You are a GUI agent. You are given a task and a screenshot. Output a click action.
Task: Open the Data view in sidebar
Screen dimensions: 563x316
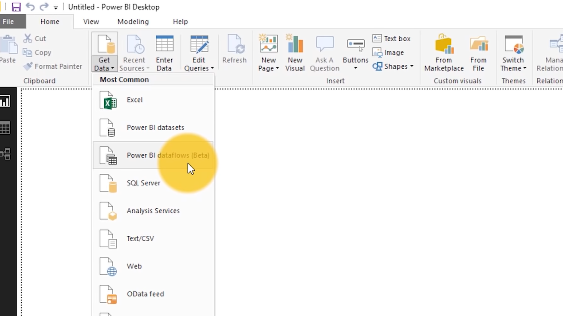click(x=5, y=128)
